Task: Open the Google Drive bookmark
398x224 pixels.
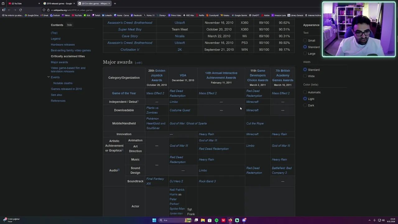Action: point(31,15)
